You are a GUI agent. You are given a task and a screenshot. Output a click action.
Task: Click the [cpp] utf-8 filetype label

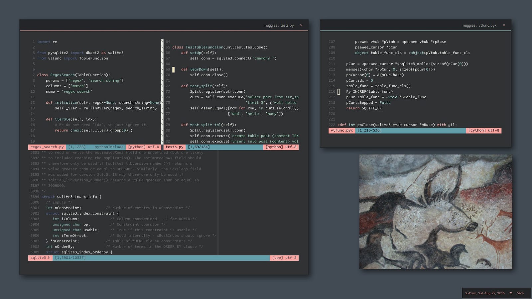coord(284,258)
